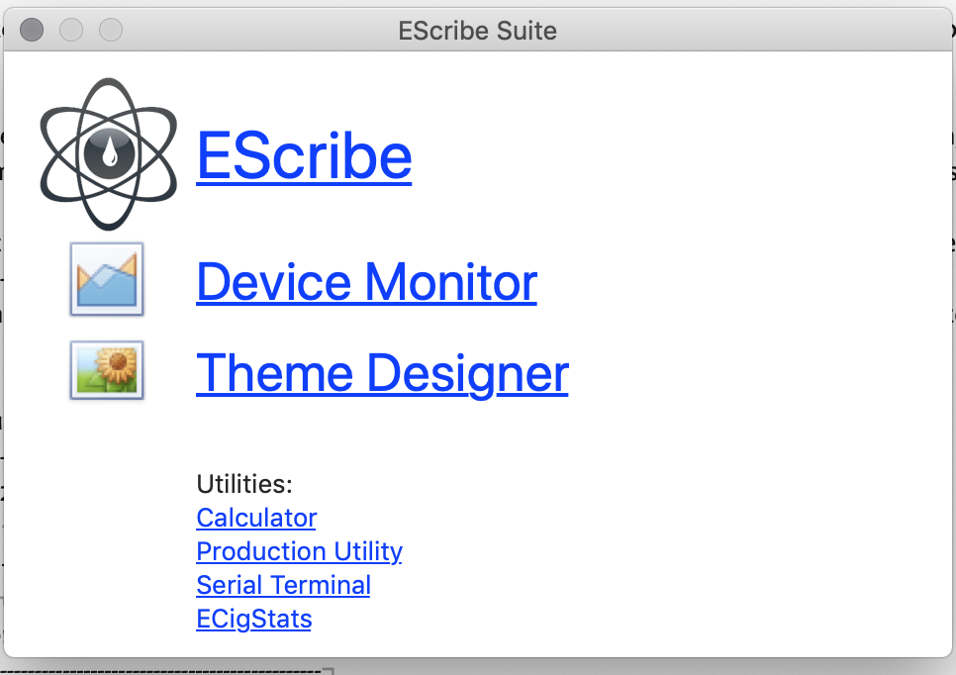
Task: Open the EScribe application link
Action: [x=304, y=155]
